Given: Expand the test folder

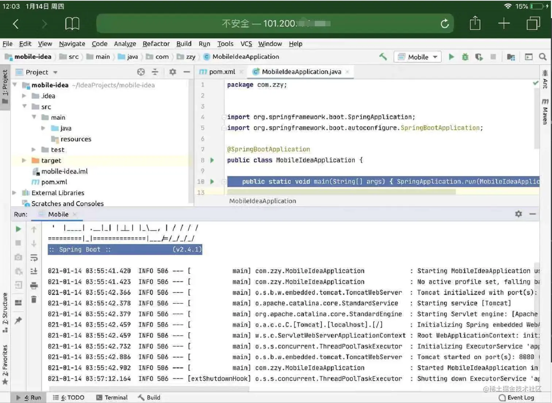Looking at the screenshot, I should pos(34,150).
